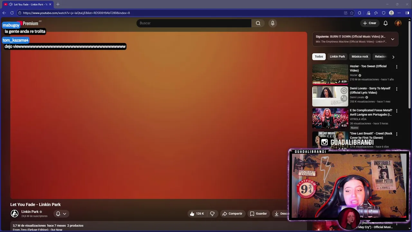Expand the Siguiente playlist queue chevron
The image size is (412, 232).
(x=393, y=39)
